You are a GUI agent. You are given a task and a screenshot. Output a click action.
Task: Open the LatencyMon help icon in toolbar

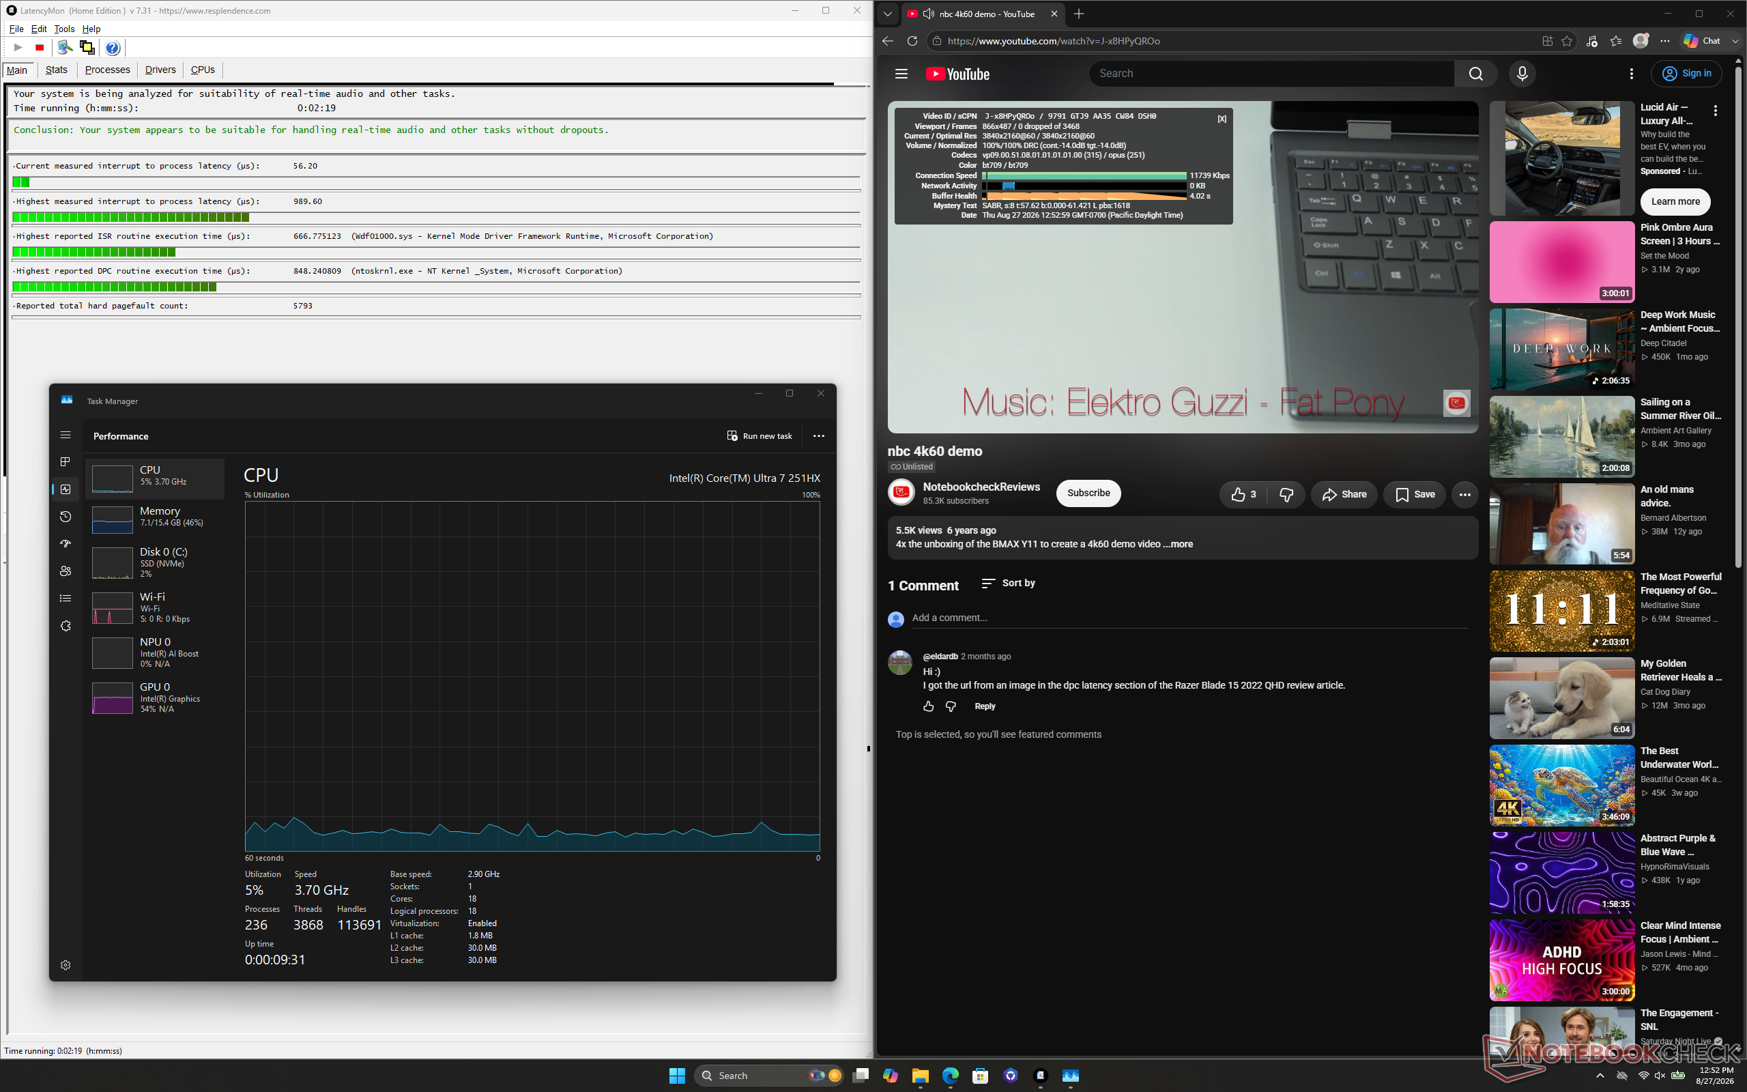113,48
